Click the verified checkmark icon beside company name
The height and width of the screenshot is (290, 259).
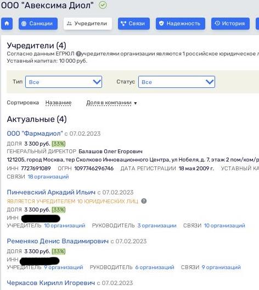[103, 5]
